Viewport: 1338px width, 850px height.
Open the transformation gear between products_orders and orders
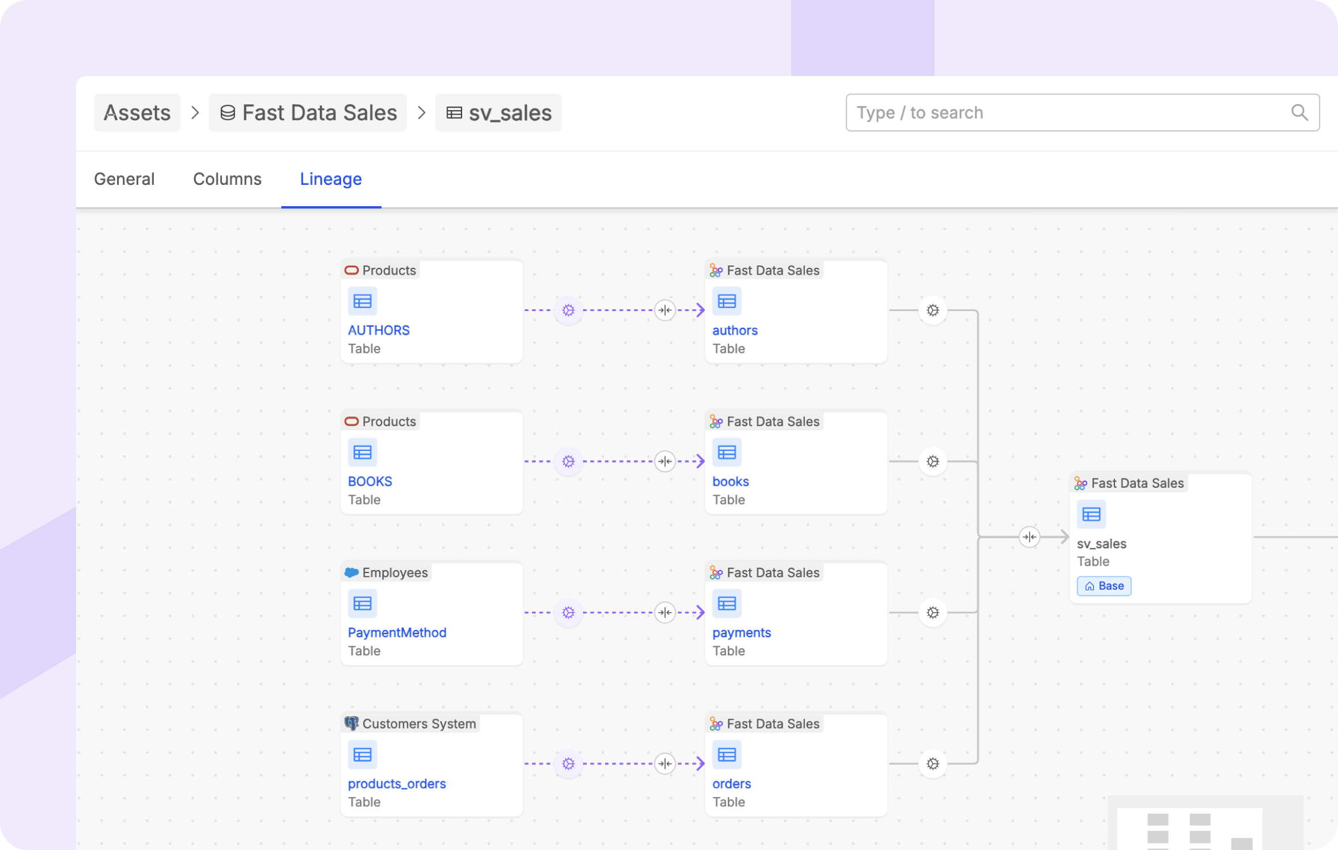click(568, 763)
